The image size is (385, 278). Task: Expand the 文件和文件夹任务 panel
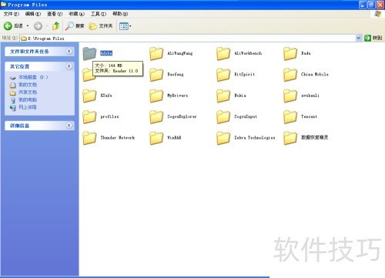click(x=69, y=51)
